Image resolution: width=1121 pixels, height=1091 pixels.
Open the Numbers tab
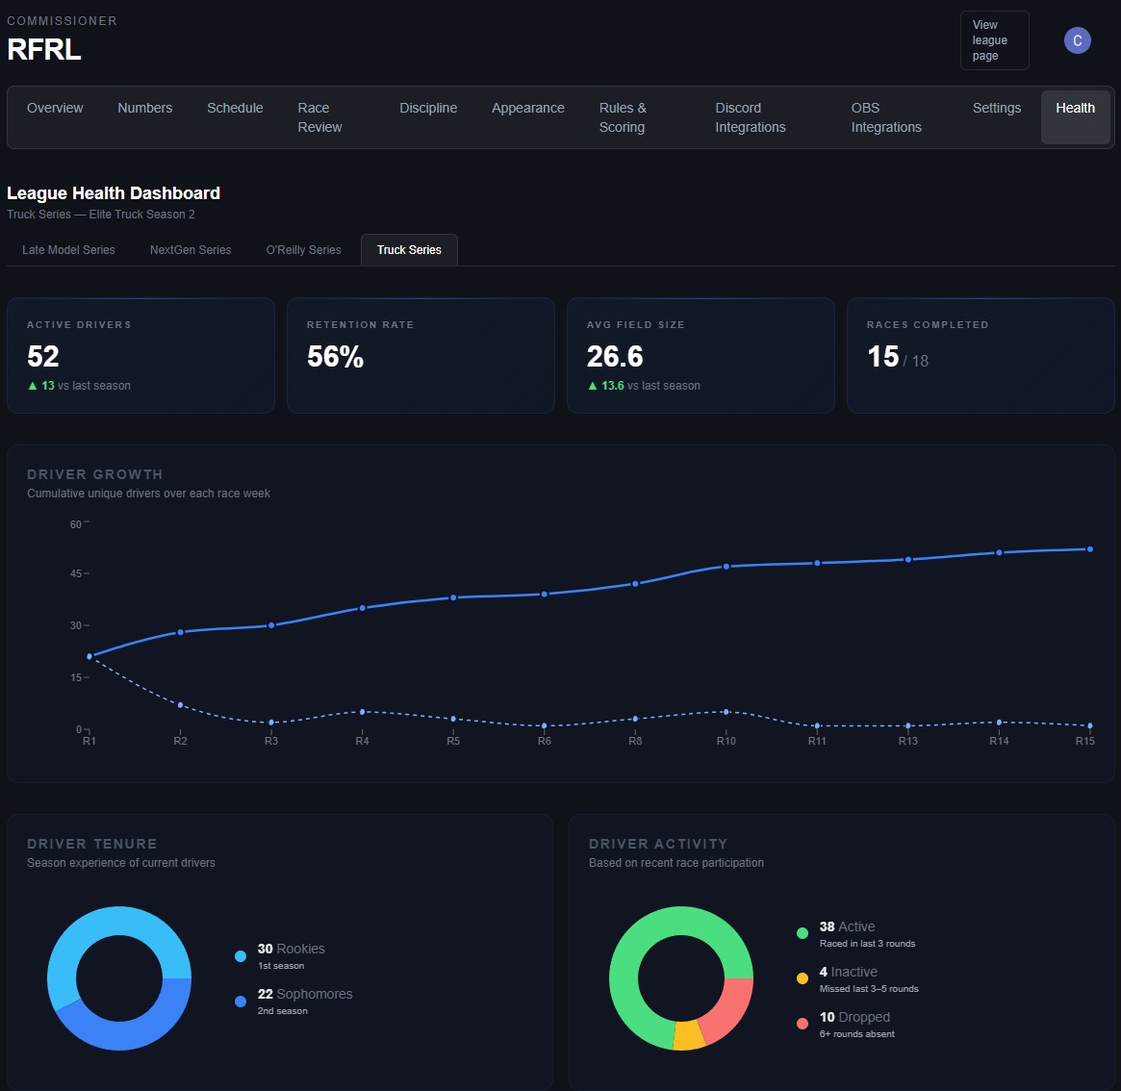[x=145, y=108]
